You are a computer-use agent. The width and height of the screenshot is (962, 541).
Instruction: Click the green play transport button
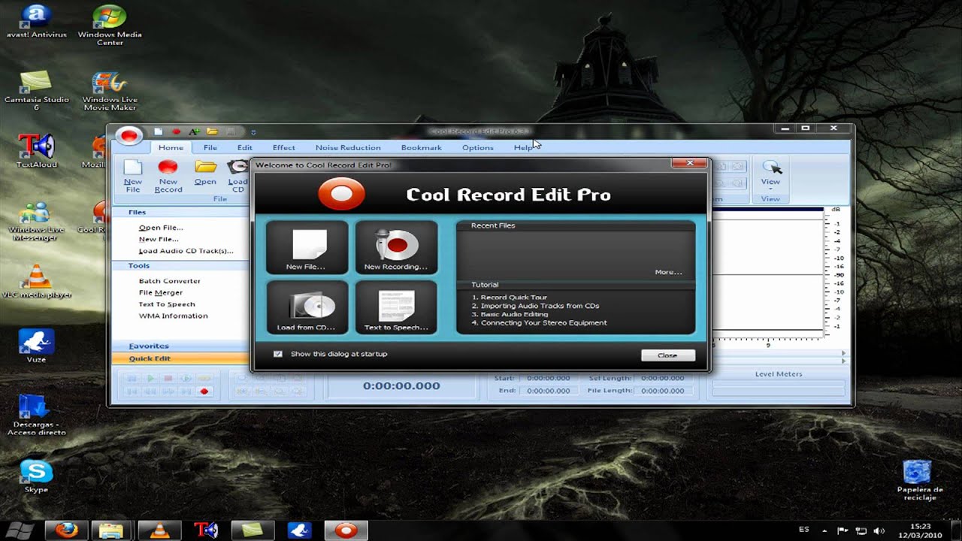click(x=150, y=379)
